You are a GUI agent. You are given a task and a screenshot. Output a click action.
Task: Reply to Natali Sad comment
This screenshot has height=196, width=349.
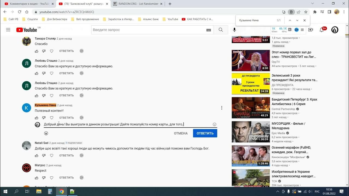[x=67, y=155]
